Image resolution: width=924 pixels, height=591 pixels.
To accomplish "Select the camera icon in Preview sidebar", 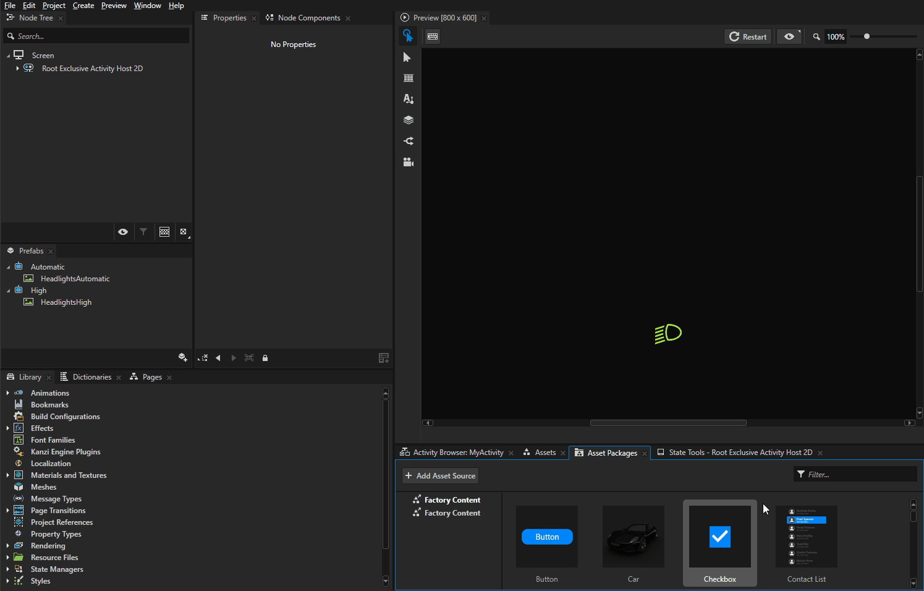I will click(408, 162).
